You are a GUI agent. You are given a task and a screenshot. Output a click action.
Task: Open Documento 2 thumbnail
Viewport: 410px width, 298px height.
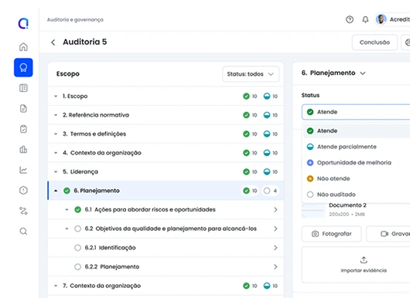pyautogui.click(x=313, y=210)
